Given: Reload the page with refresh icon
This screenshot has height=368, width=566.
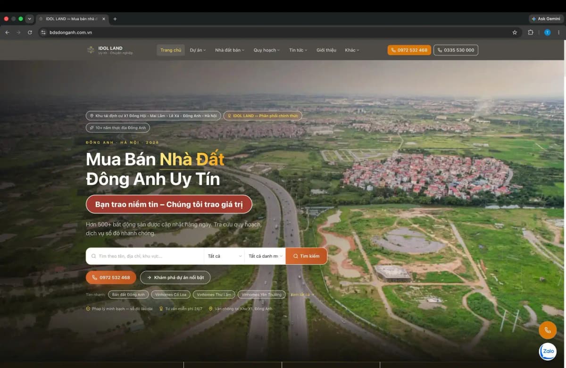Looking at the screenshot, I should click(30, 33).
